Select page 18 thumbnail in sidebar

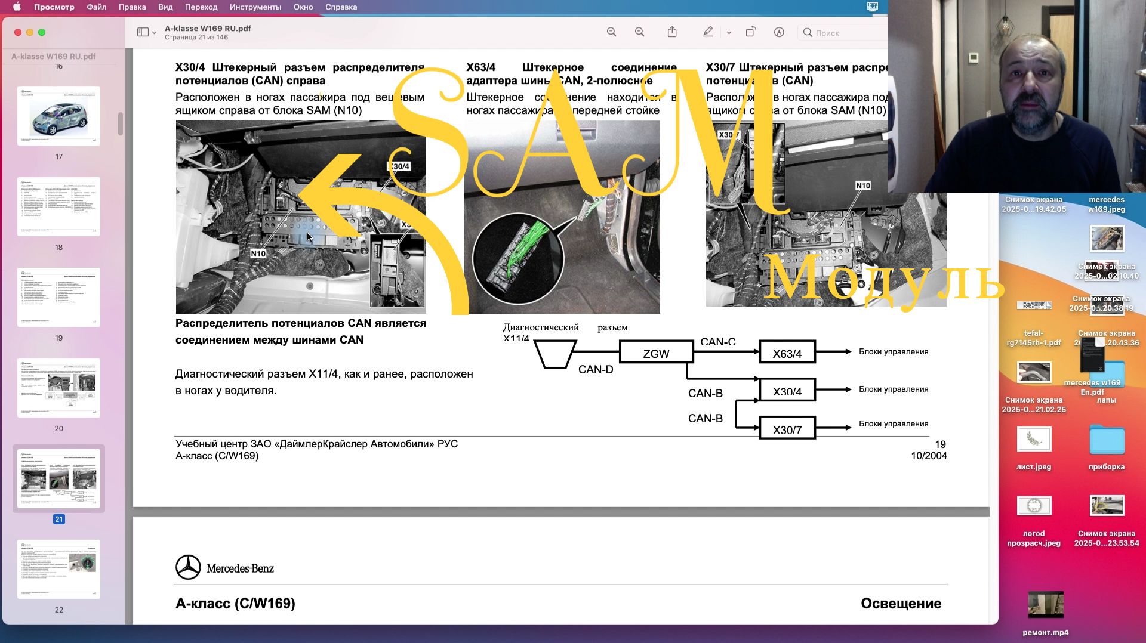coord(58,207)
